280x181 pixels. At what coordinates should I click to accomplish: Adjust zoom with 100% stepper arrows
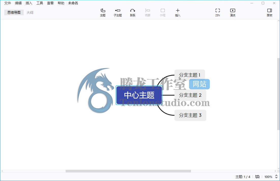[276, 177]
